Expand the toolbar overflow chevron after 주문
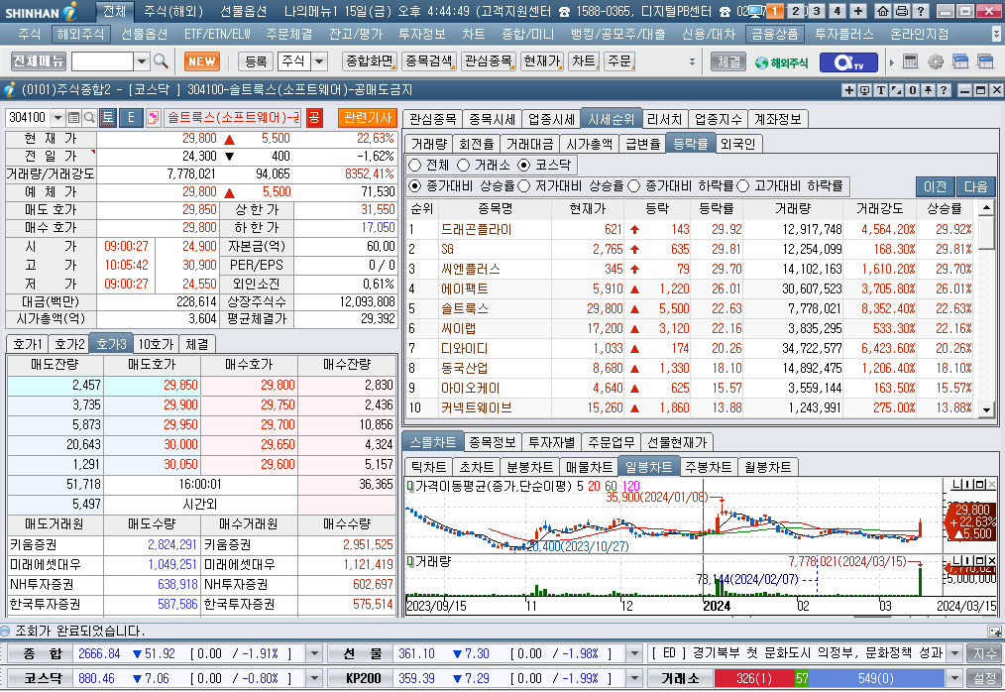This screenshot has height=692, width=1005. click(x=692, y=61)
